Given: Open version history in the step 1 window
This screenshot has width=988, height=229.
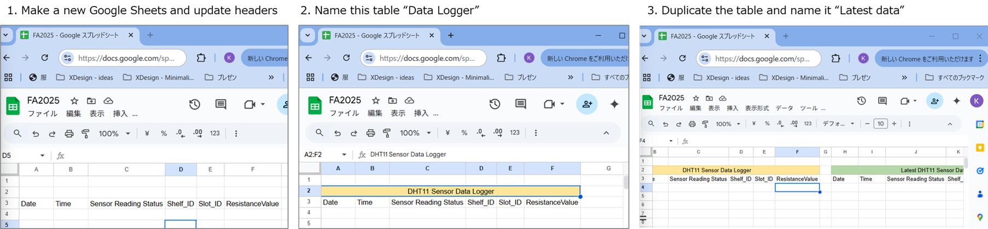Looking at the screenshot, I should coord(194,104).
